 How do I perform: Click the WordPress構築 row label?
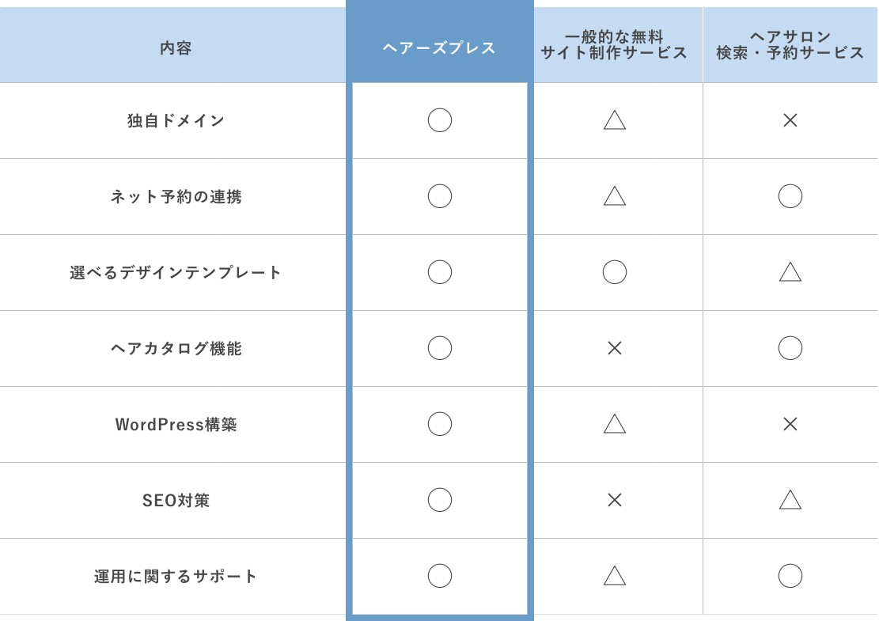point(176,425)
